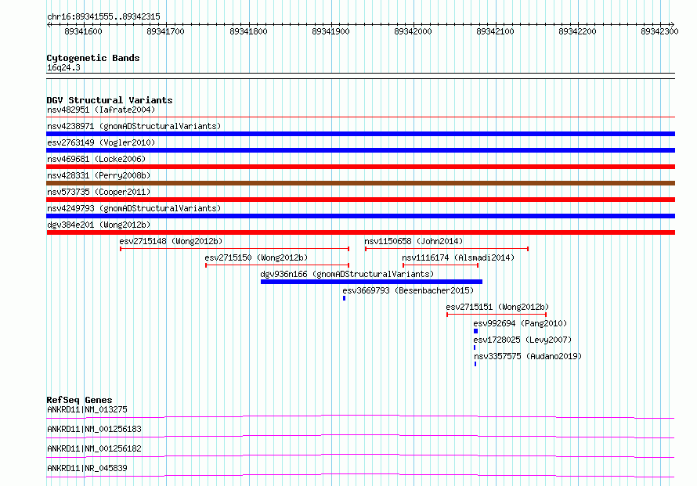Open variant nsv469681 (Locke2006) label
The image size is (697, 486).
coord(96,159)
